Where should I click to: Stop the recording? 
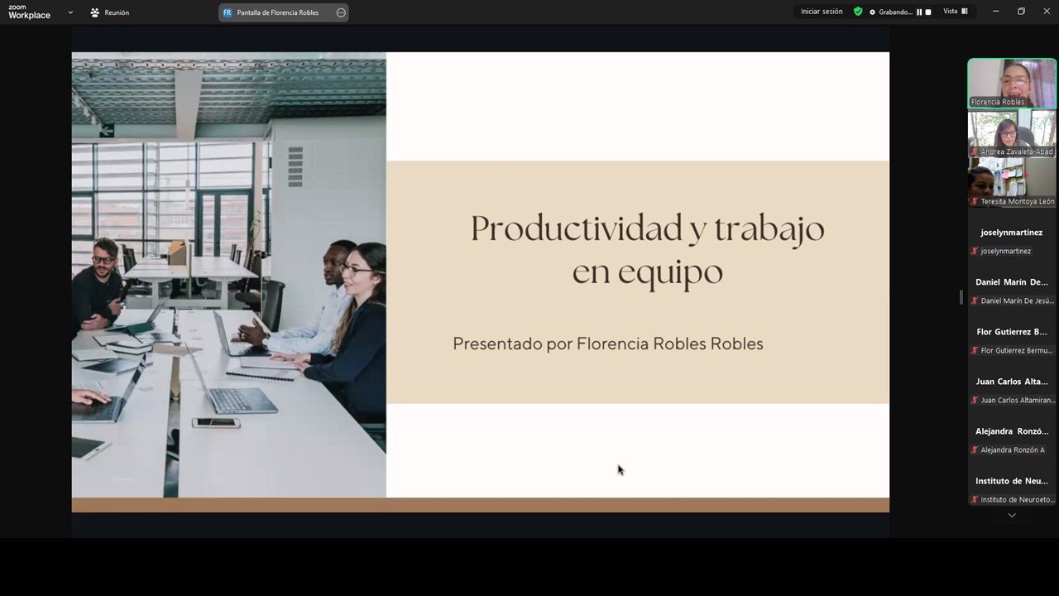point(928,12)
